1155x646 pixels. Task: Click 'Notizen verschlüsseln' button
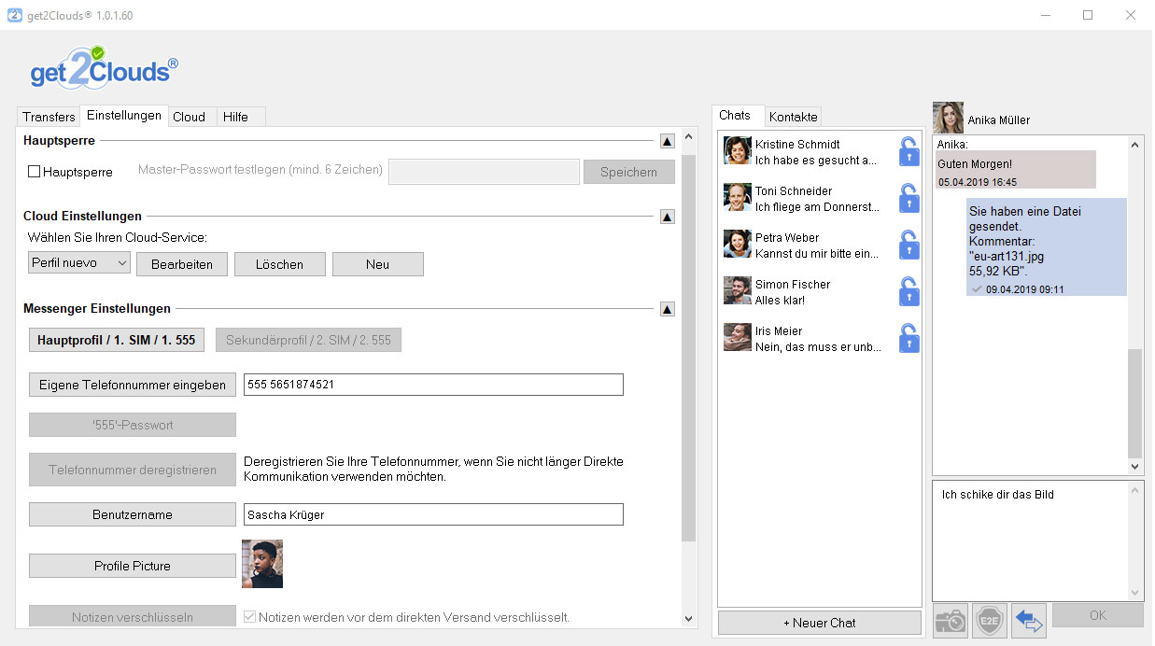[x=133, y=616]
